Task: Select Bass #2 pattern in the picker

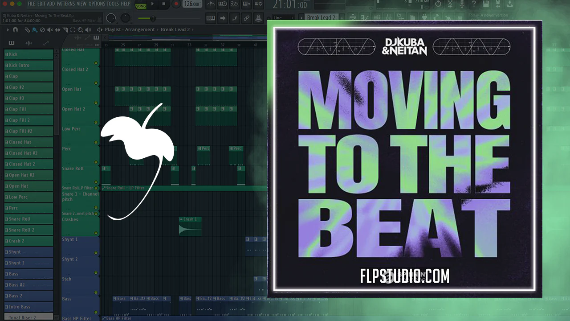Action: 28,285
